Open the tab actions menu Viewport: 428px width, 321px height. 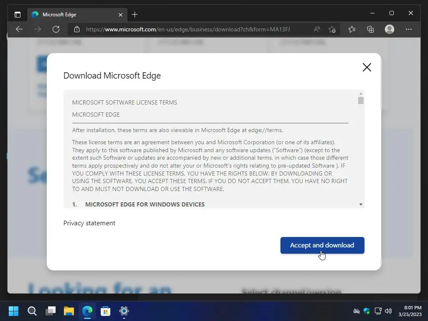(x=18, y=15)
